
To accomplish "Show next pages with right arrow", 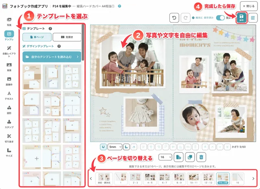I will 253,178.
